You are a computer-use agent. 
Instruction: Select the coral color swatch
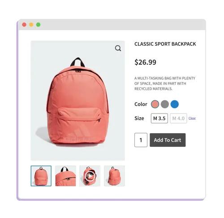[x=155, y=104]
